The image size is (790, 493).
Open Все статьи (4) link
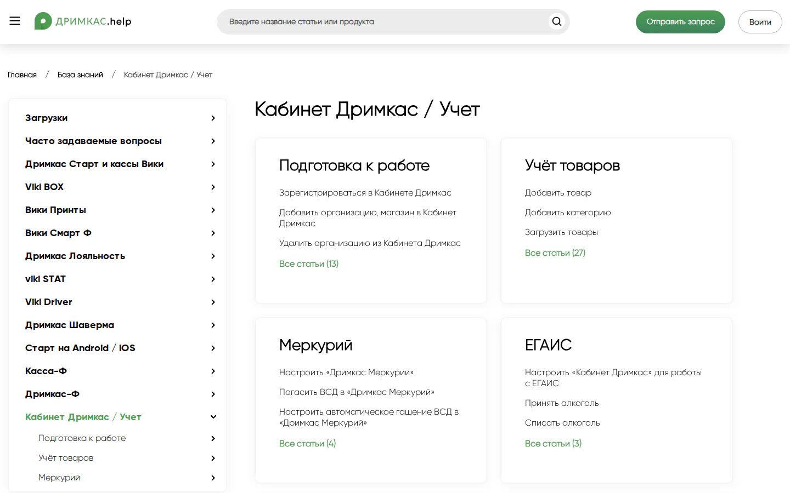(x=307, y=444)
